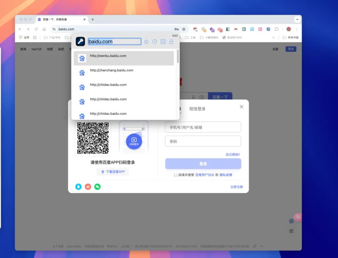Open the new tab plus button
Screen dimensions: 338x258
click(x=93, y=19)
